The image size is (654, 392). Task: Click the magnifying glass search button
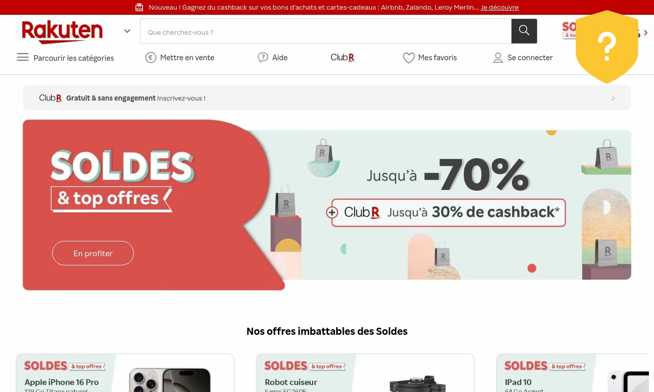(x=524, y=31)
